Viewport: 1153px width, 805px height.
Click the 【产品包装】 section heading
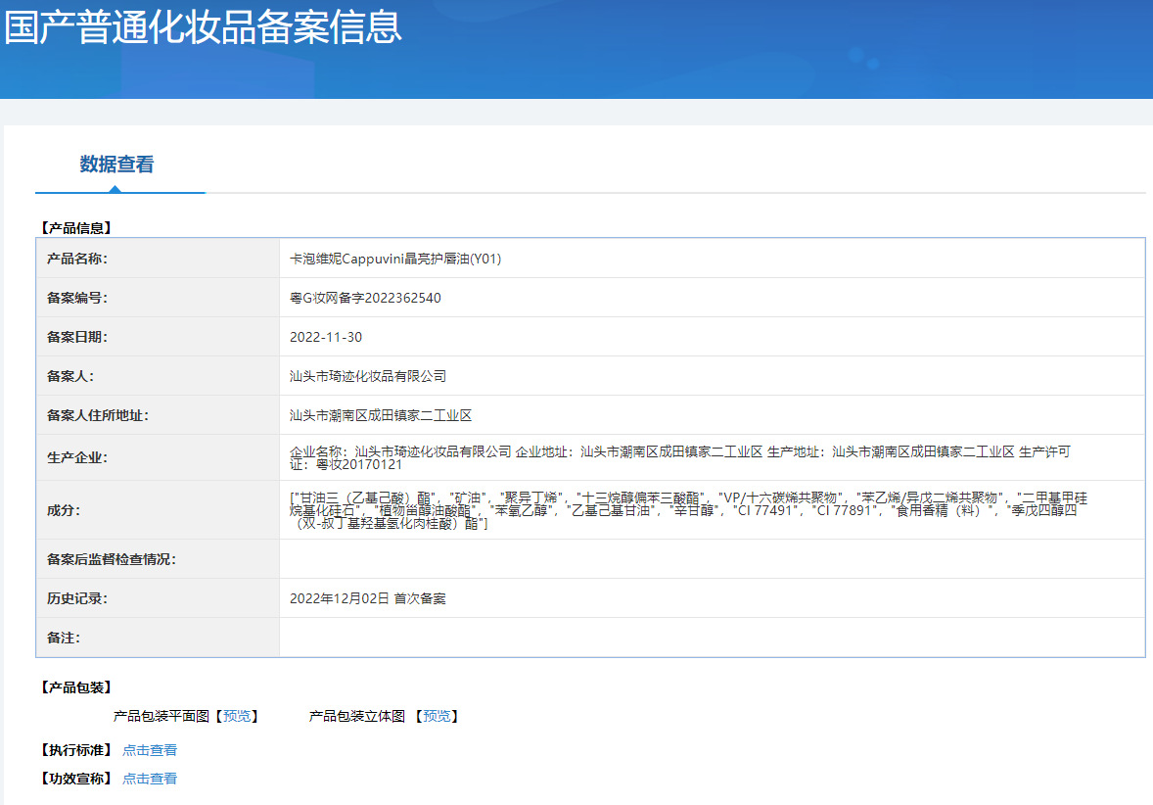point(75,687)
